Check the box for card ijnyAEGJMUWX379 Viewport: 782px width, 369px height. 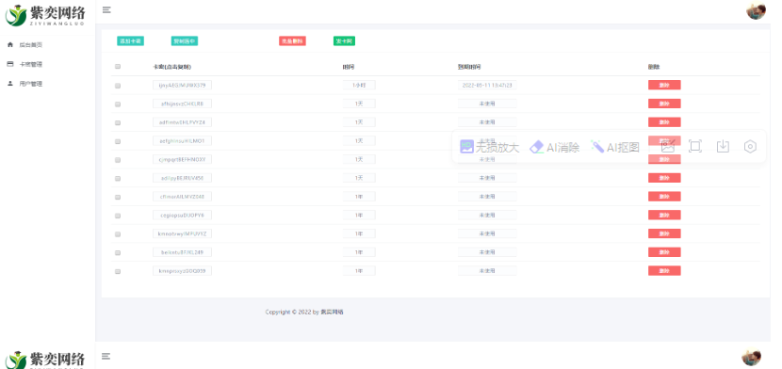click(118, 86)
